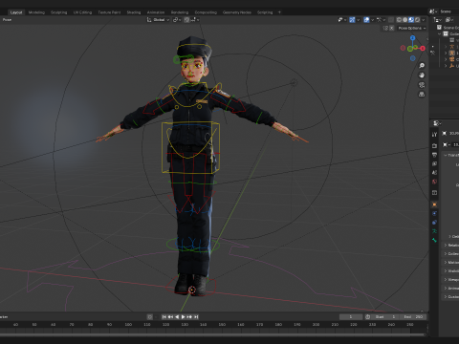Toggle X-ray mode in header

coord(391,20)
